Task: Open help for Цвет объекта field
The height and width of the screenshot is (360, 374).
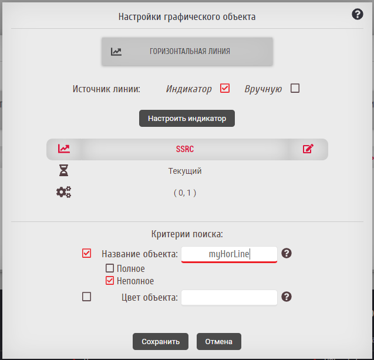Action: pyautogui.click(x=287, y=297)
